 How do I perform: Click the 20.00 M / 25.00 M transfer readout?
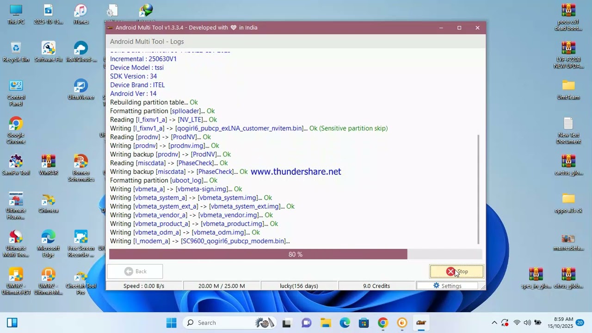(x=222, y=286)
